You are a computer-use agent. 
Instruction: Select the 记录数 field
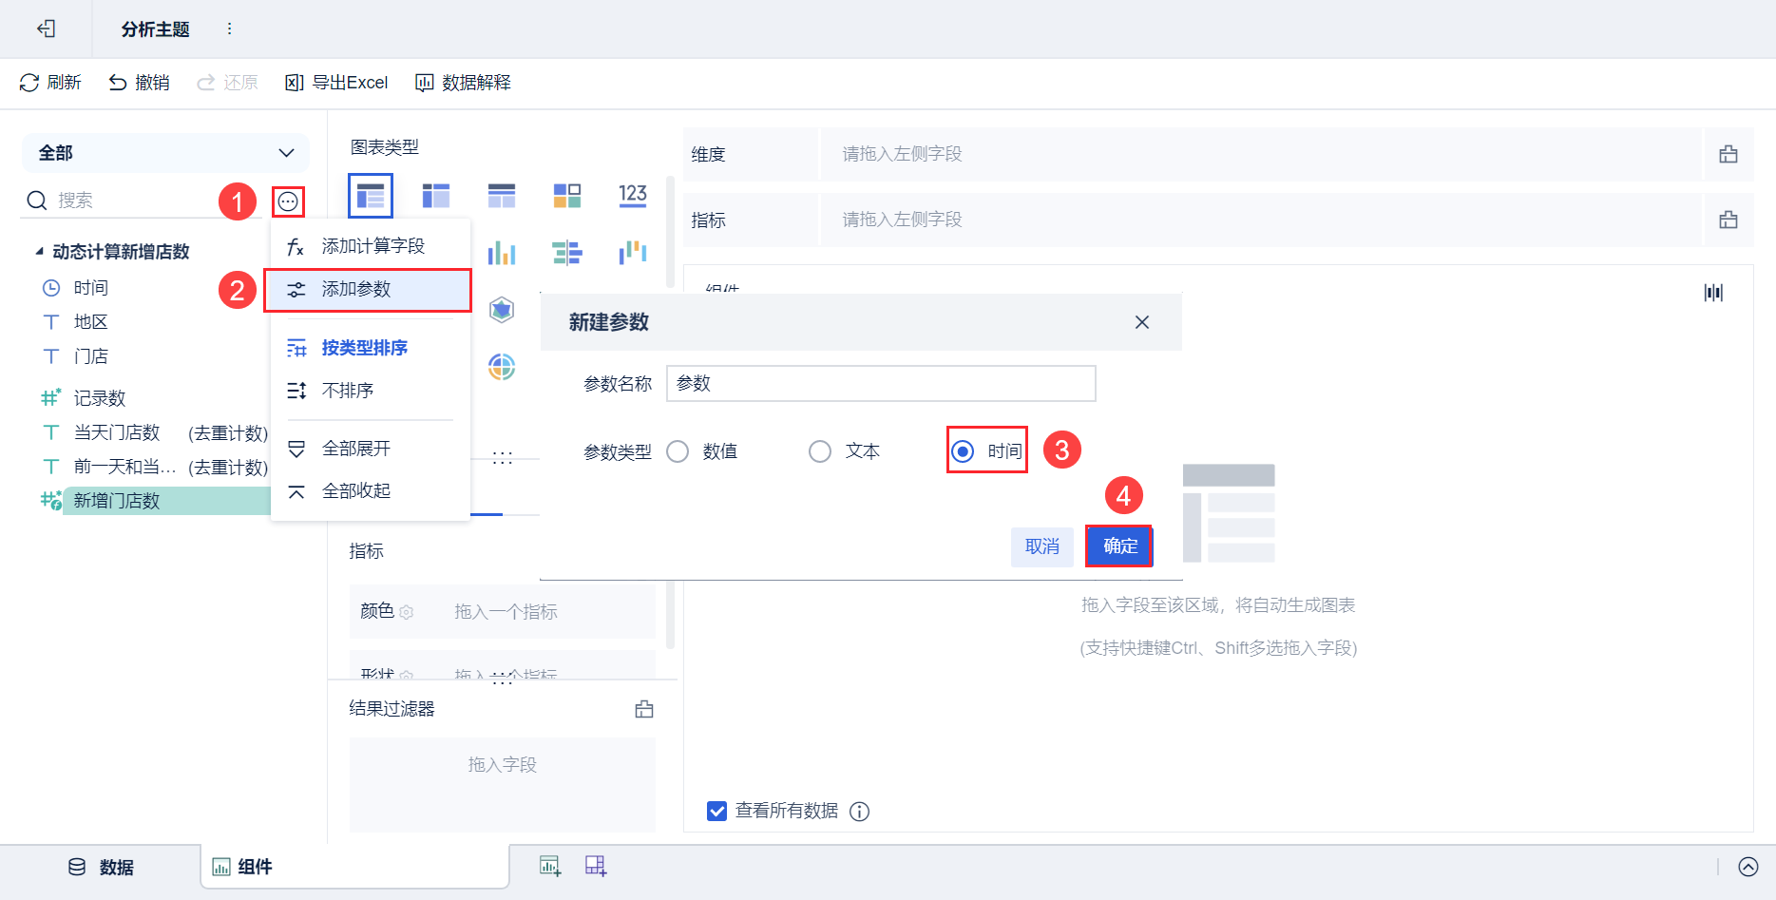[x=100, y=398]
